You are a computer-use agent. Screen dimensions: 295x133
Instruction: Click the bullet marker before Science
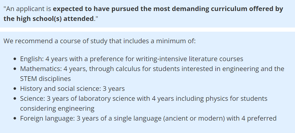[x=15, y=99]
